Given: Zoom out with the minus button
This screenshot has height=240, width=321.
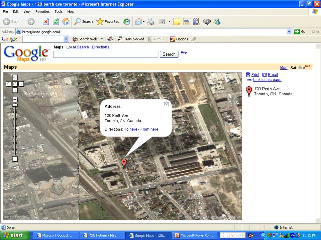Looking at the screenshot, I should pos(15,159).
